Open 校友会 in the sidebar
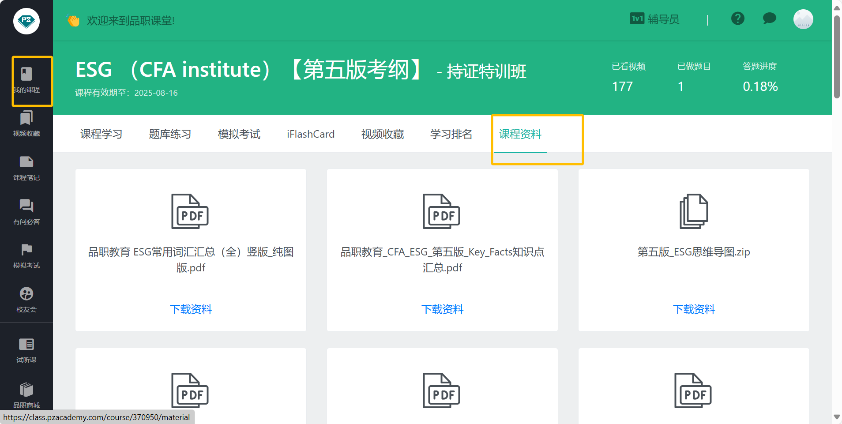The image size is (842, 424). coord(26,300)
